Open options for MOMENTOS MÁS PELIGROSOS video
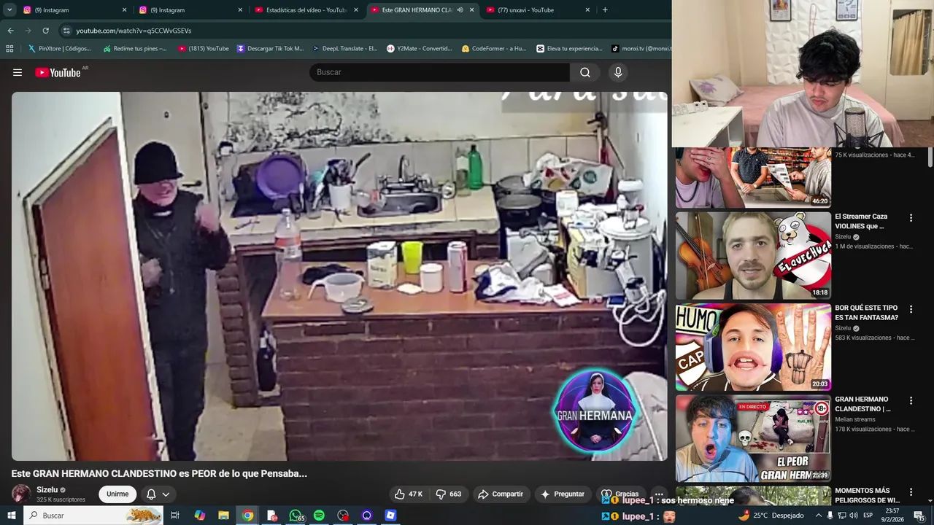The image size is (934, 525). click(x=911, y=491)
